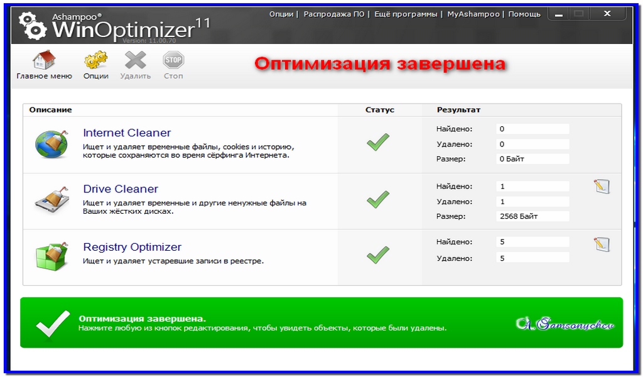Click the Version 11.00.70 text
Image resolution: width=643 pixels, height=377 pixels.
click(149, 40)
